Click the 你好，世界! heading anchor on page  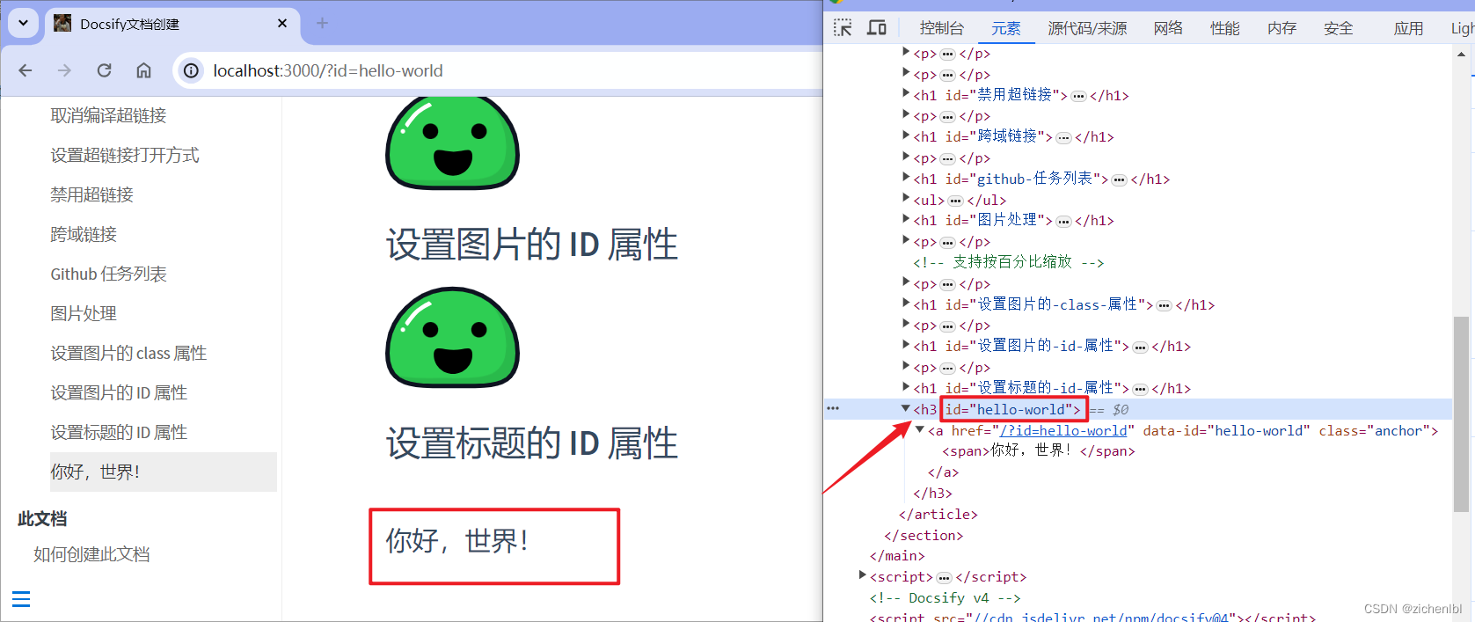456,540
